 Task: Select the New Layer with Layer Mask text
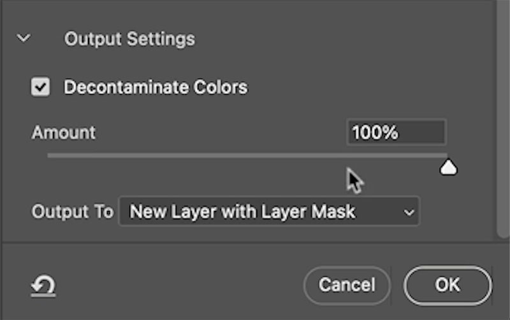pyautogui.click(x=242, y=212)
